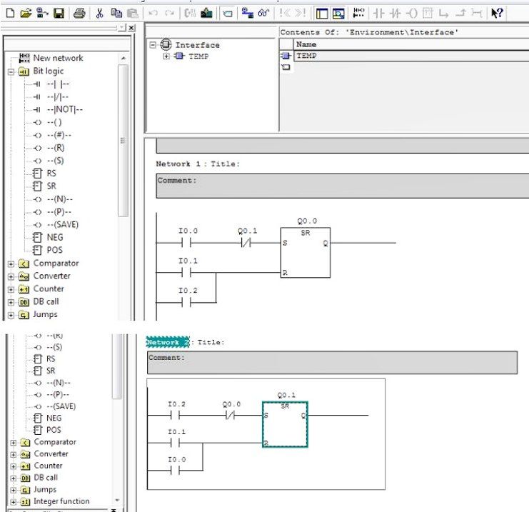Image resolution: width=529 pixels, height=512 pixels.
Task: Toggle monitoring with the glasses icon
Action: coord(264,13)
